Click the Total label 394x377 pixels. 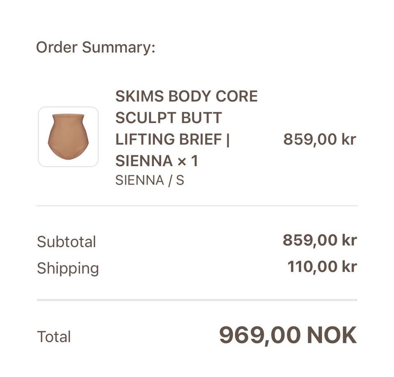pos(54,336)
